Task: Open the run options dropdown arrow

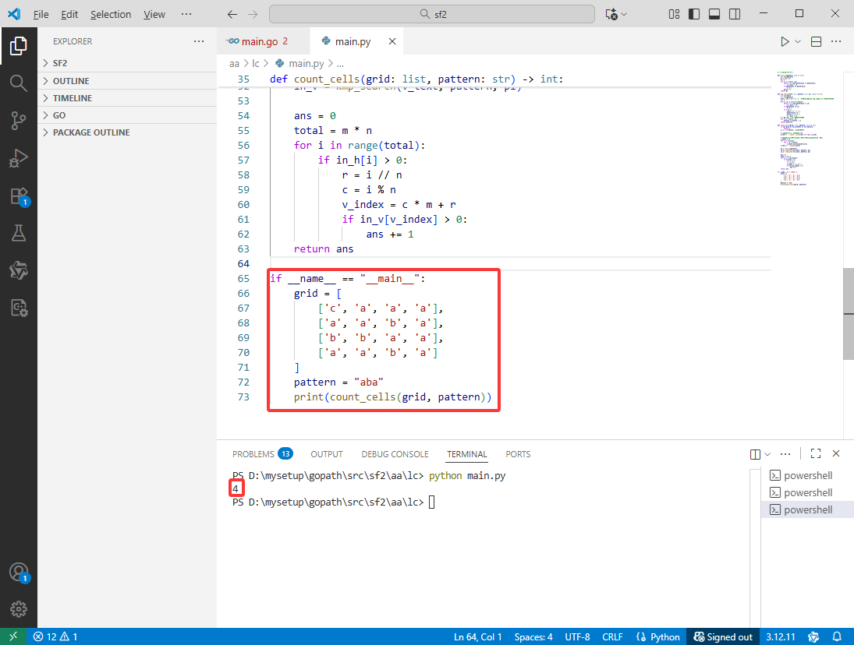Action: pos(798,42)
